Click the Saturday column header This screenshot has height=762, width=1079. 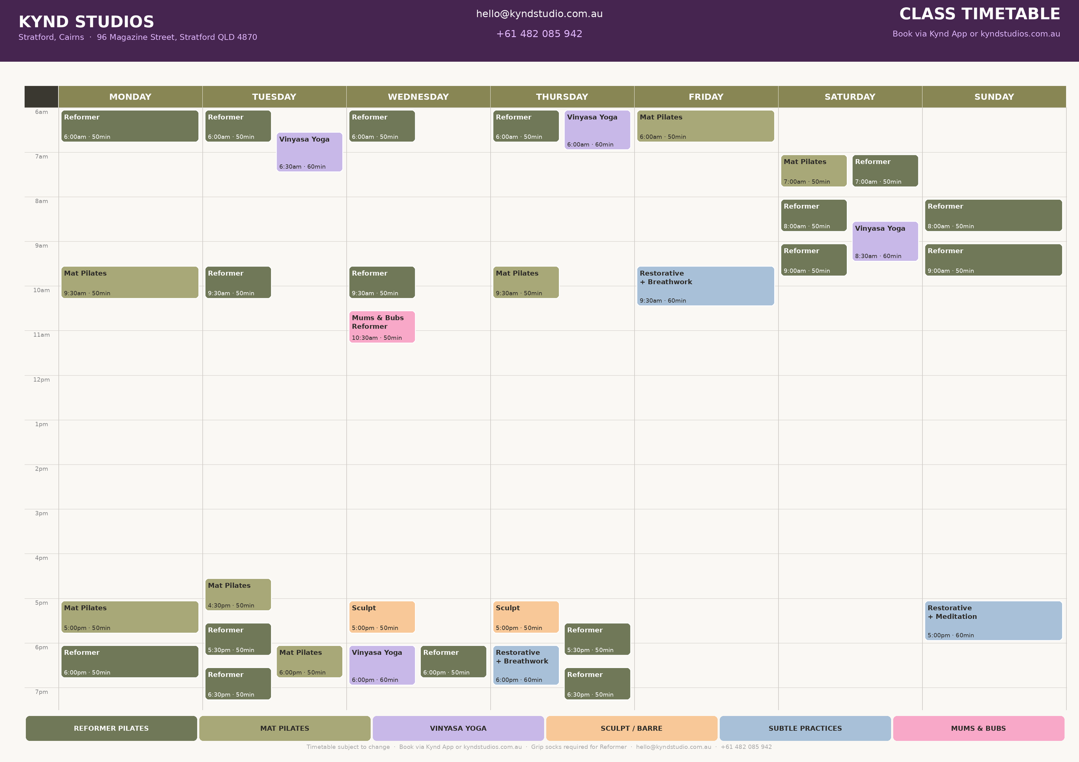pyautogui.click(x=850, y=97)
